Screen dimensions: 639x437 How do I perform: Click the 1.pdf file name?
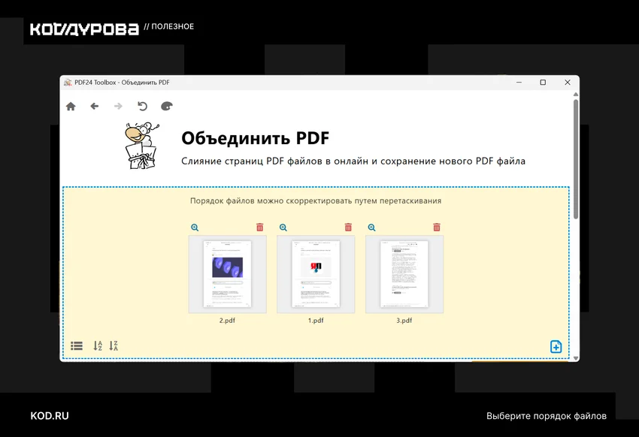316,320
